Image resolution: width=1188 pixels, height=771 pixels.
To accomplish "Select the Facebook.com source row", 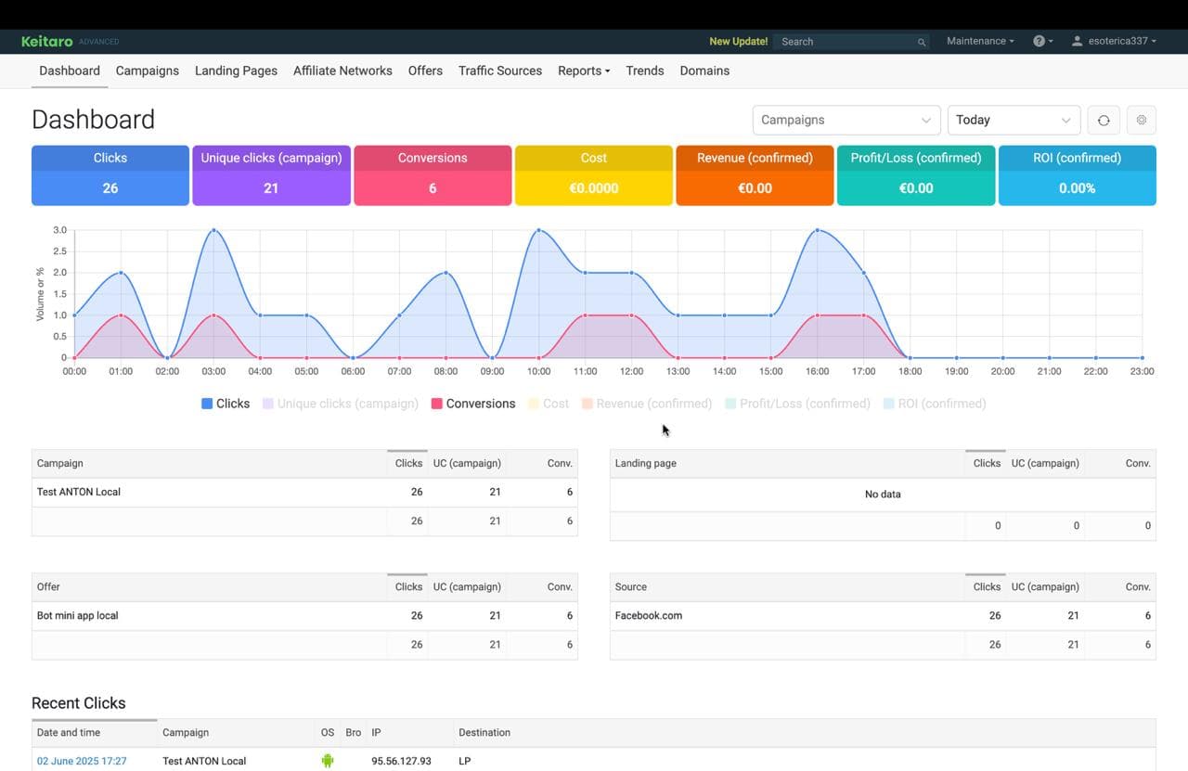I will (883, 615).
